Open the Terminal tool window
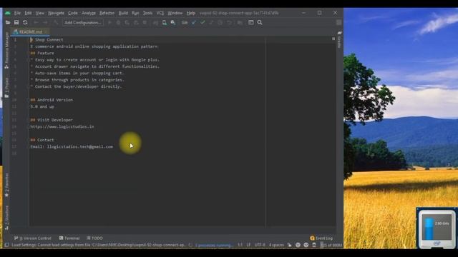This screenshot has width=458, height=257. [x=69, y=238]
